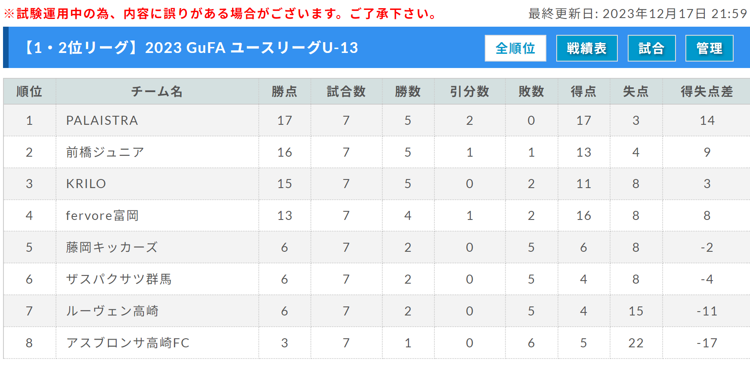Click the 勝点 column header
The width and height of the screenshot is (750, 371).
pos(285,91)
